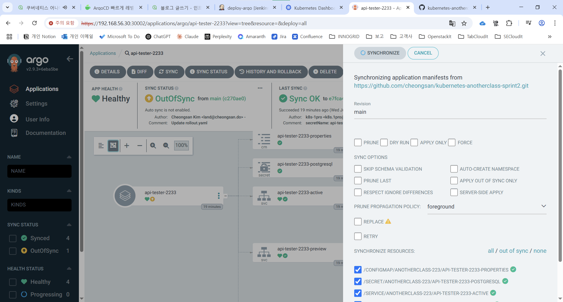Image resolution: width=563 pixels, height=302 pixels.
Task: Show Sync Status help info icon
Action: coord(177,88)
